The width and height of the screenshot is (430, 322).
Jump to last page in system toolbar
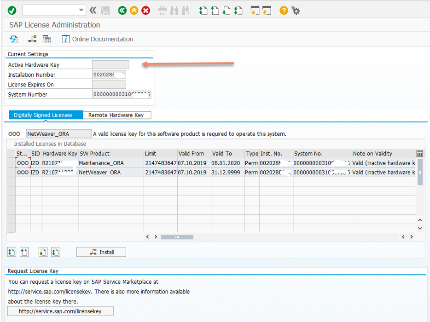[x=238, y=11]
